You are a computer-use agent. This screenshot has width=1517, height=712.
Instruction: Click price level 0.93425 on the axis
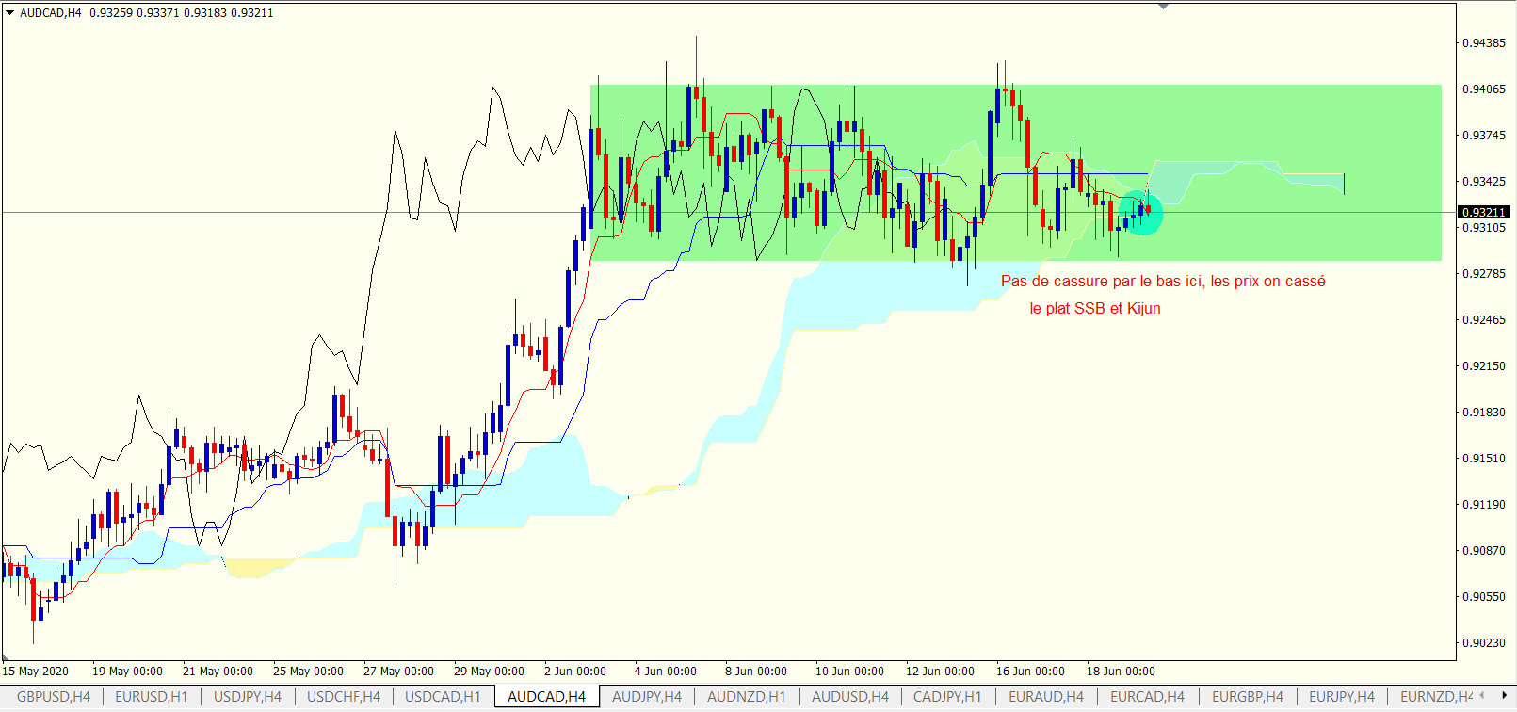click(1483, 182)
